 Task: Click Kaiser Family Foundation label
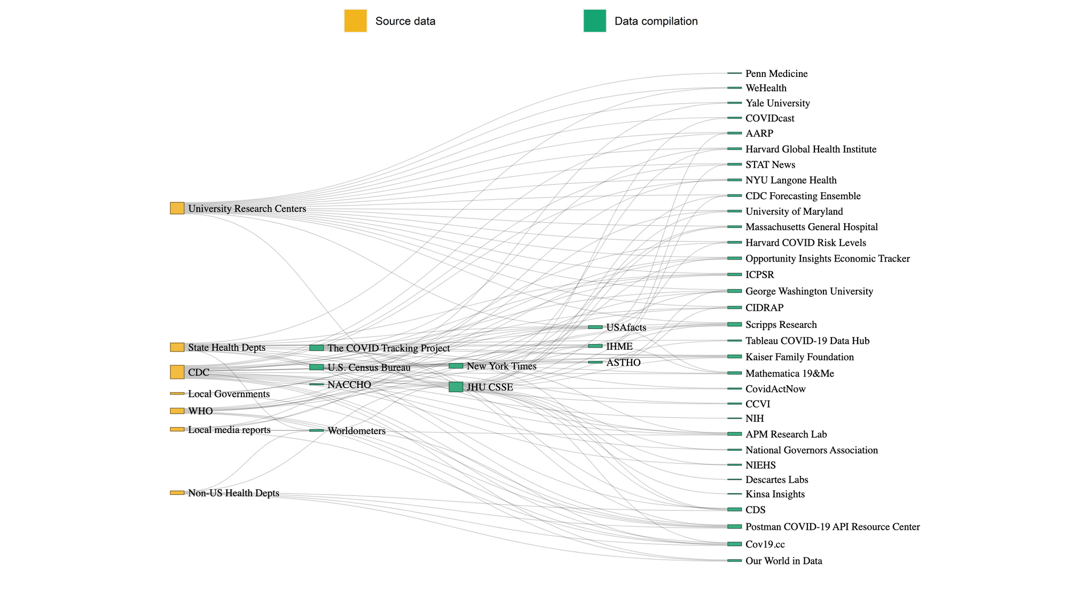(x=799, y=357)
